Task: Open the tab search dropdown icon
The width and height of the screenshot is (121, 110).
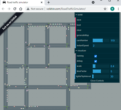Action: click(93, 2)
